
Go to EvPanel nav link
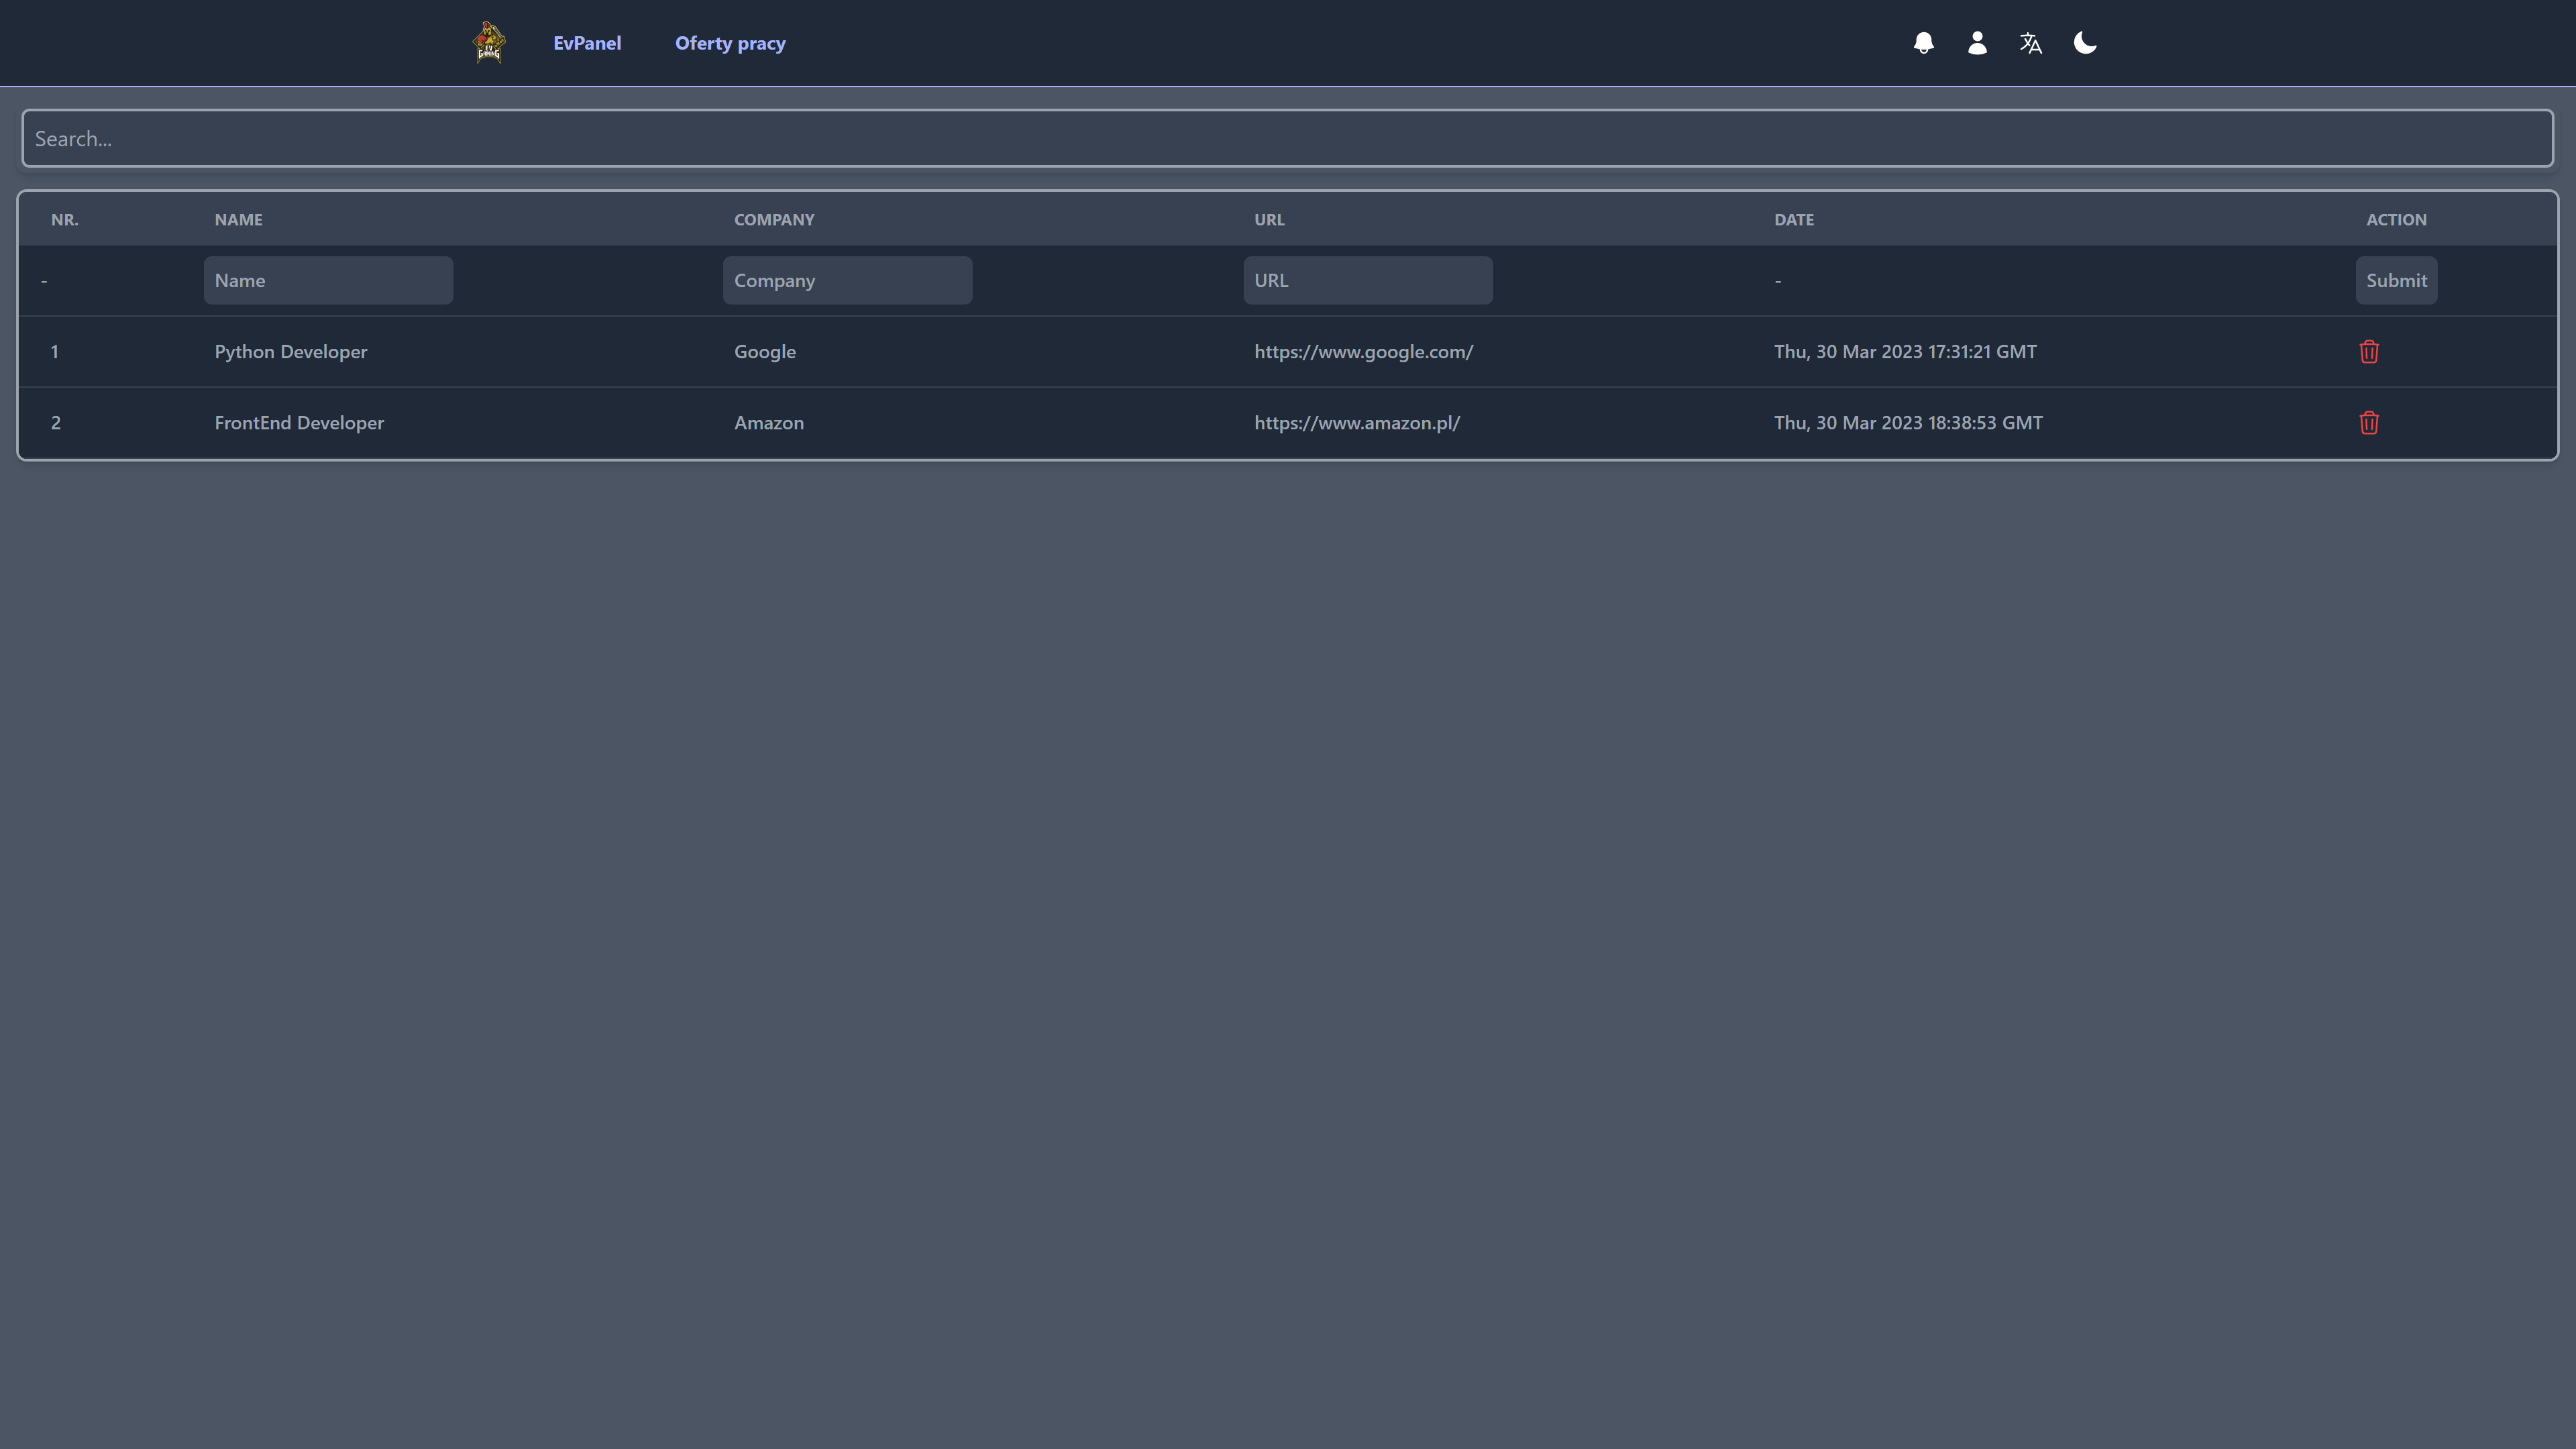(x=587, y=43)
